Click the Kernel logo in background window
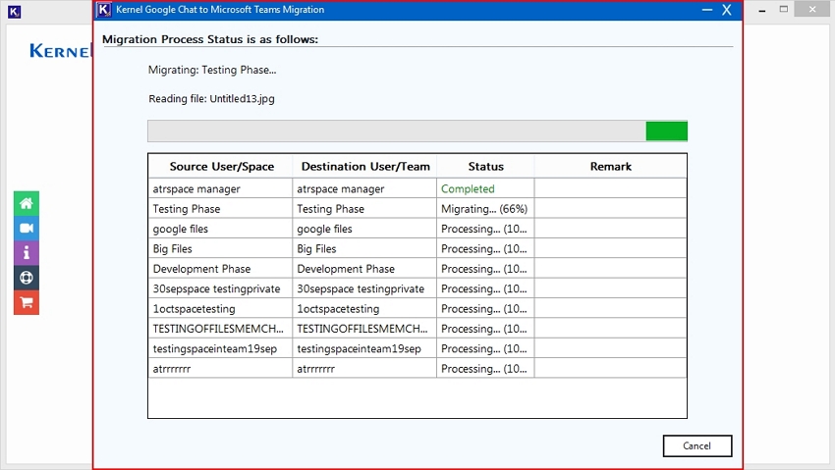835x470 pixels. 61,51
